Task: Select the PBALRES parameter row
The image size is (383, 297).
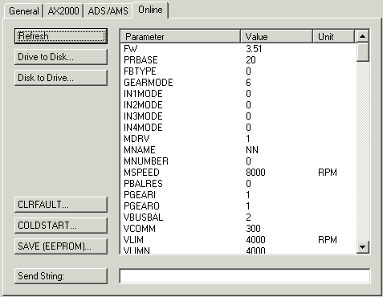Action: (238, 184)
